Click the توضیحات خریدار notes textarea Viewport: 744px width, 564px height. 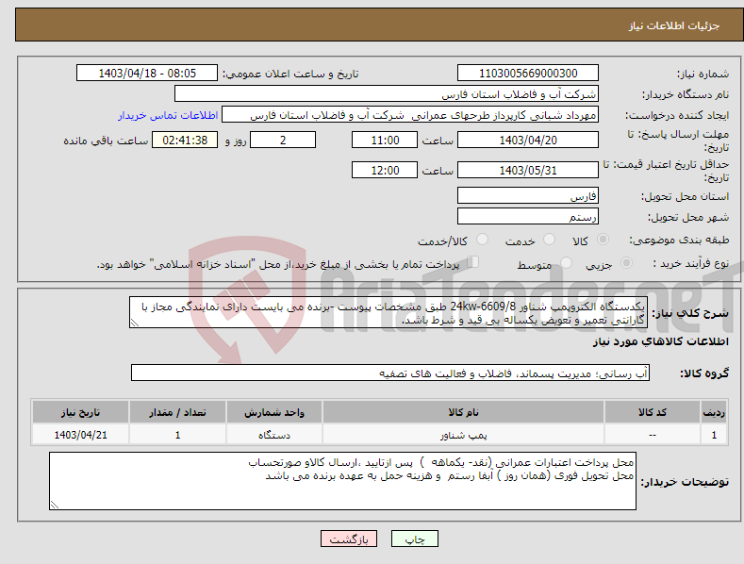(342, 481)
